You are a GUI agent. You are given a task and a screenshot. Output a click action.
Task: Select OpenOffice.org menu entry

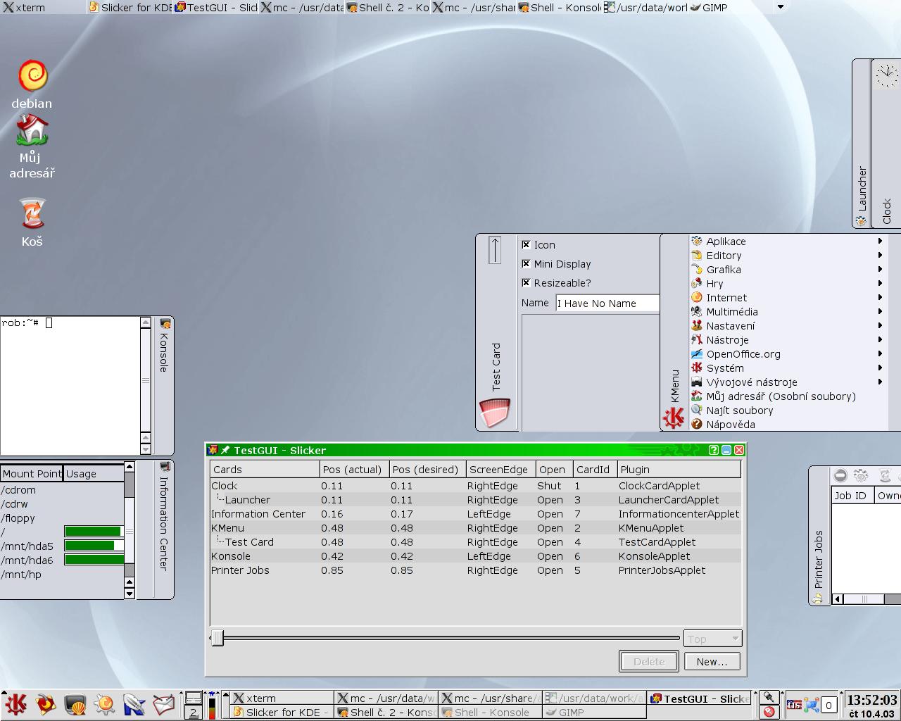743,354
